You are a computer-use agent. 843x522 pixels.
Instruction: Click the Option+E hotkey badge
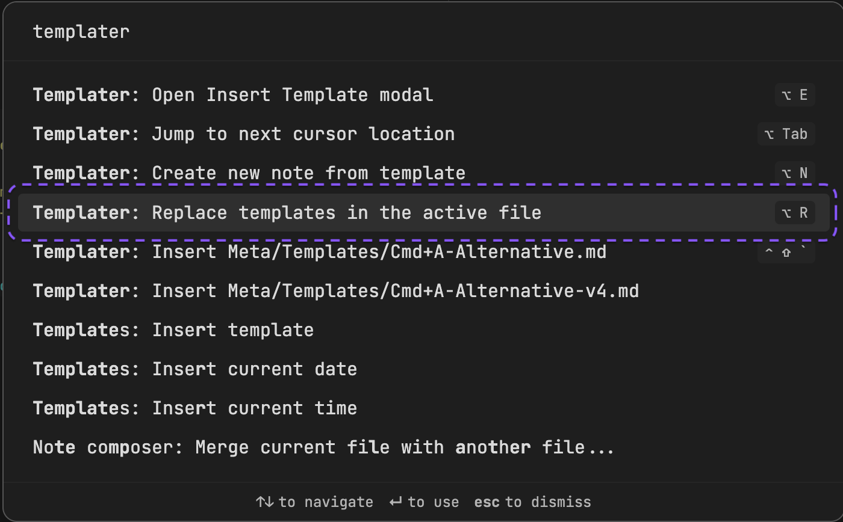[794, 95]
